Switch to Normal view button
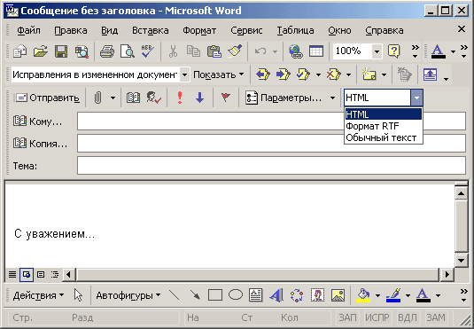Image resolution: width=474 pixels, height=329 pixels. pos(12,275)
